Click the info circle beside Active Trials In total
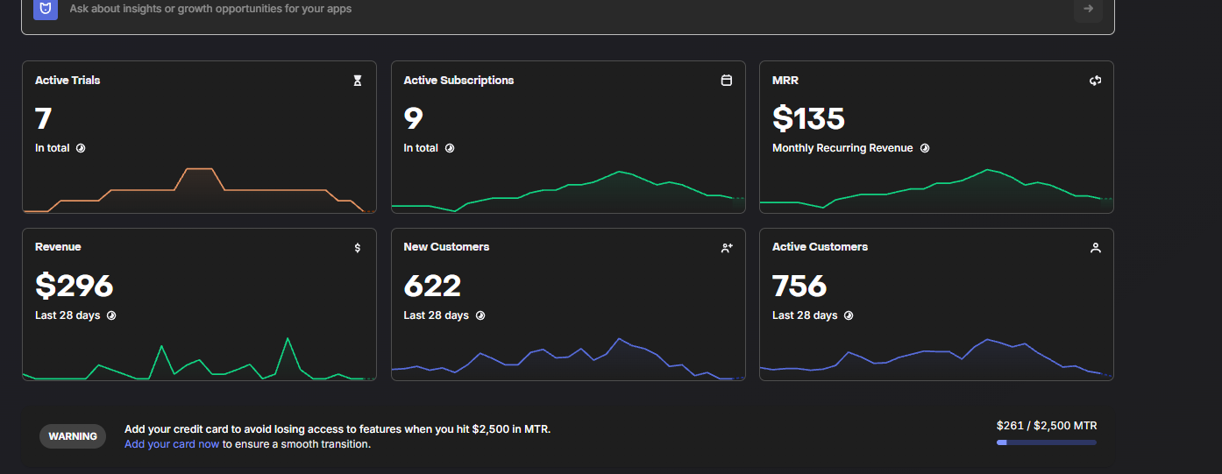Image resolution: width=1222 pixels, height=474 pixels. (x=81, y=148)
